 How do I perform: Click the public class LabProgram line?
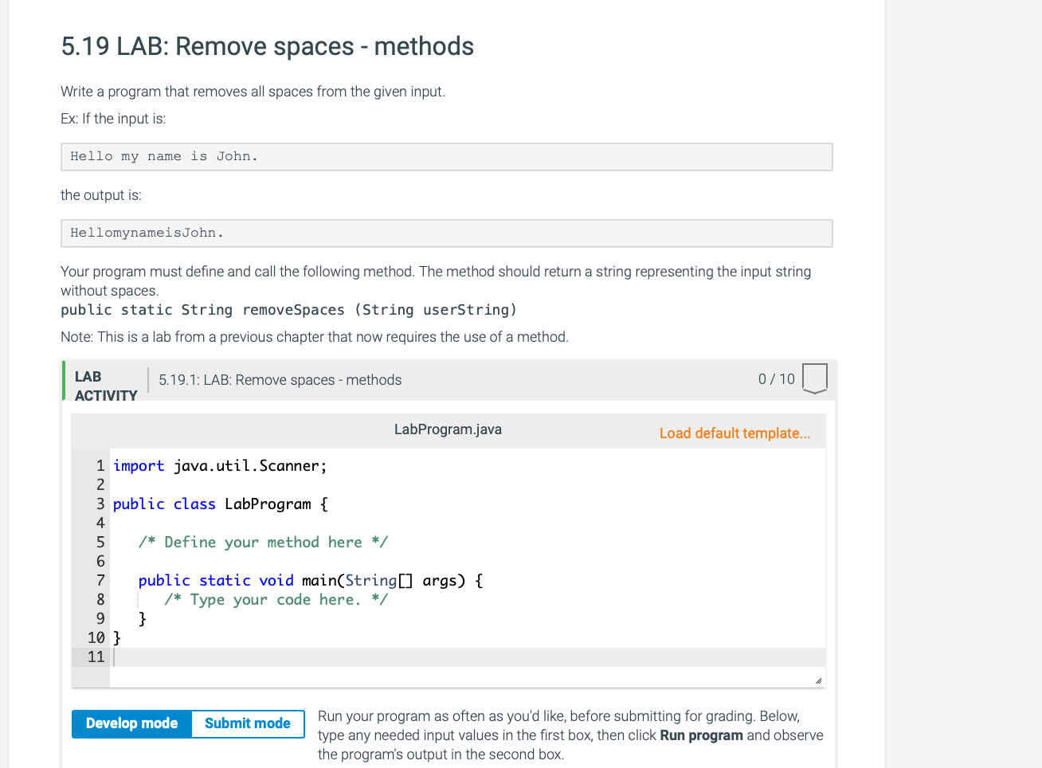(221, 504)
